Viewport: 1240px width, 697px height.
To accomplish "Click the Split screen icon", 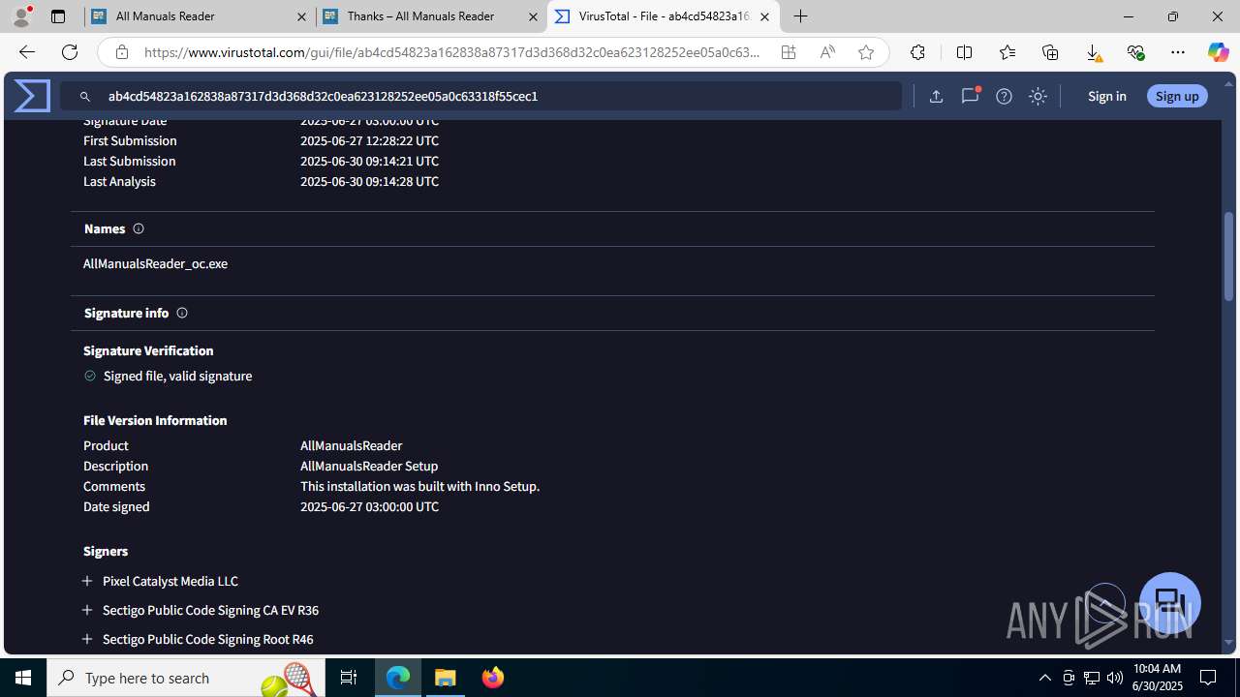I will click(964, 52).
